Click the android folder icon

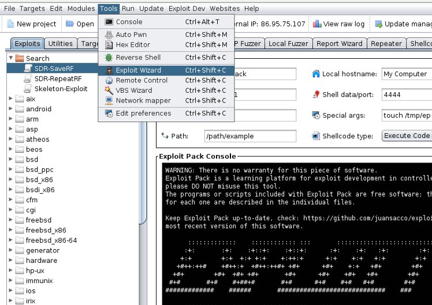[x=20, y=109]
